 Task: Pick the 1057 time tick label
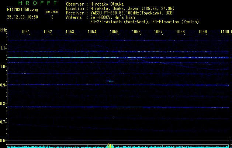158,32
